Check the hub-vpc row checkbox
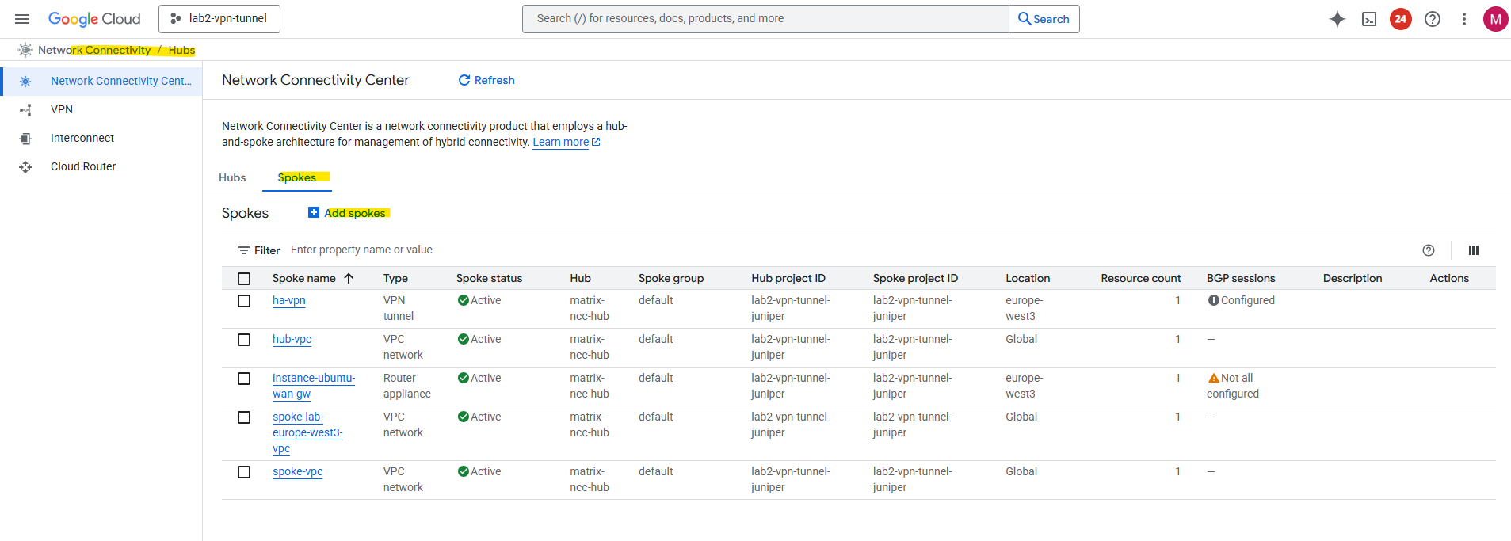The height and width of the screenshot is (541, 1511). pos(244,340)
